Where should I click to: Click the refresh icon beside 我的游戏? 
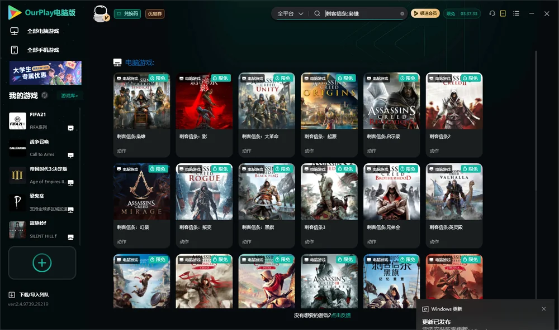point(45,95)
